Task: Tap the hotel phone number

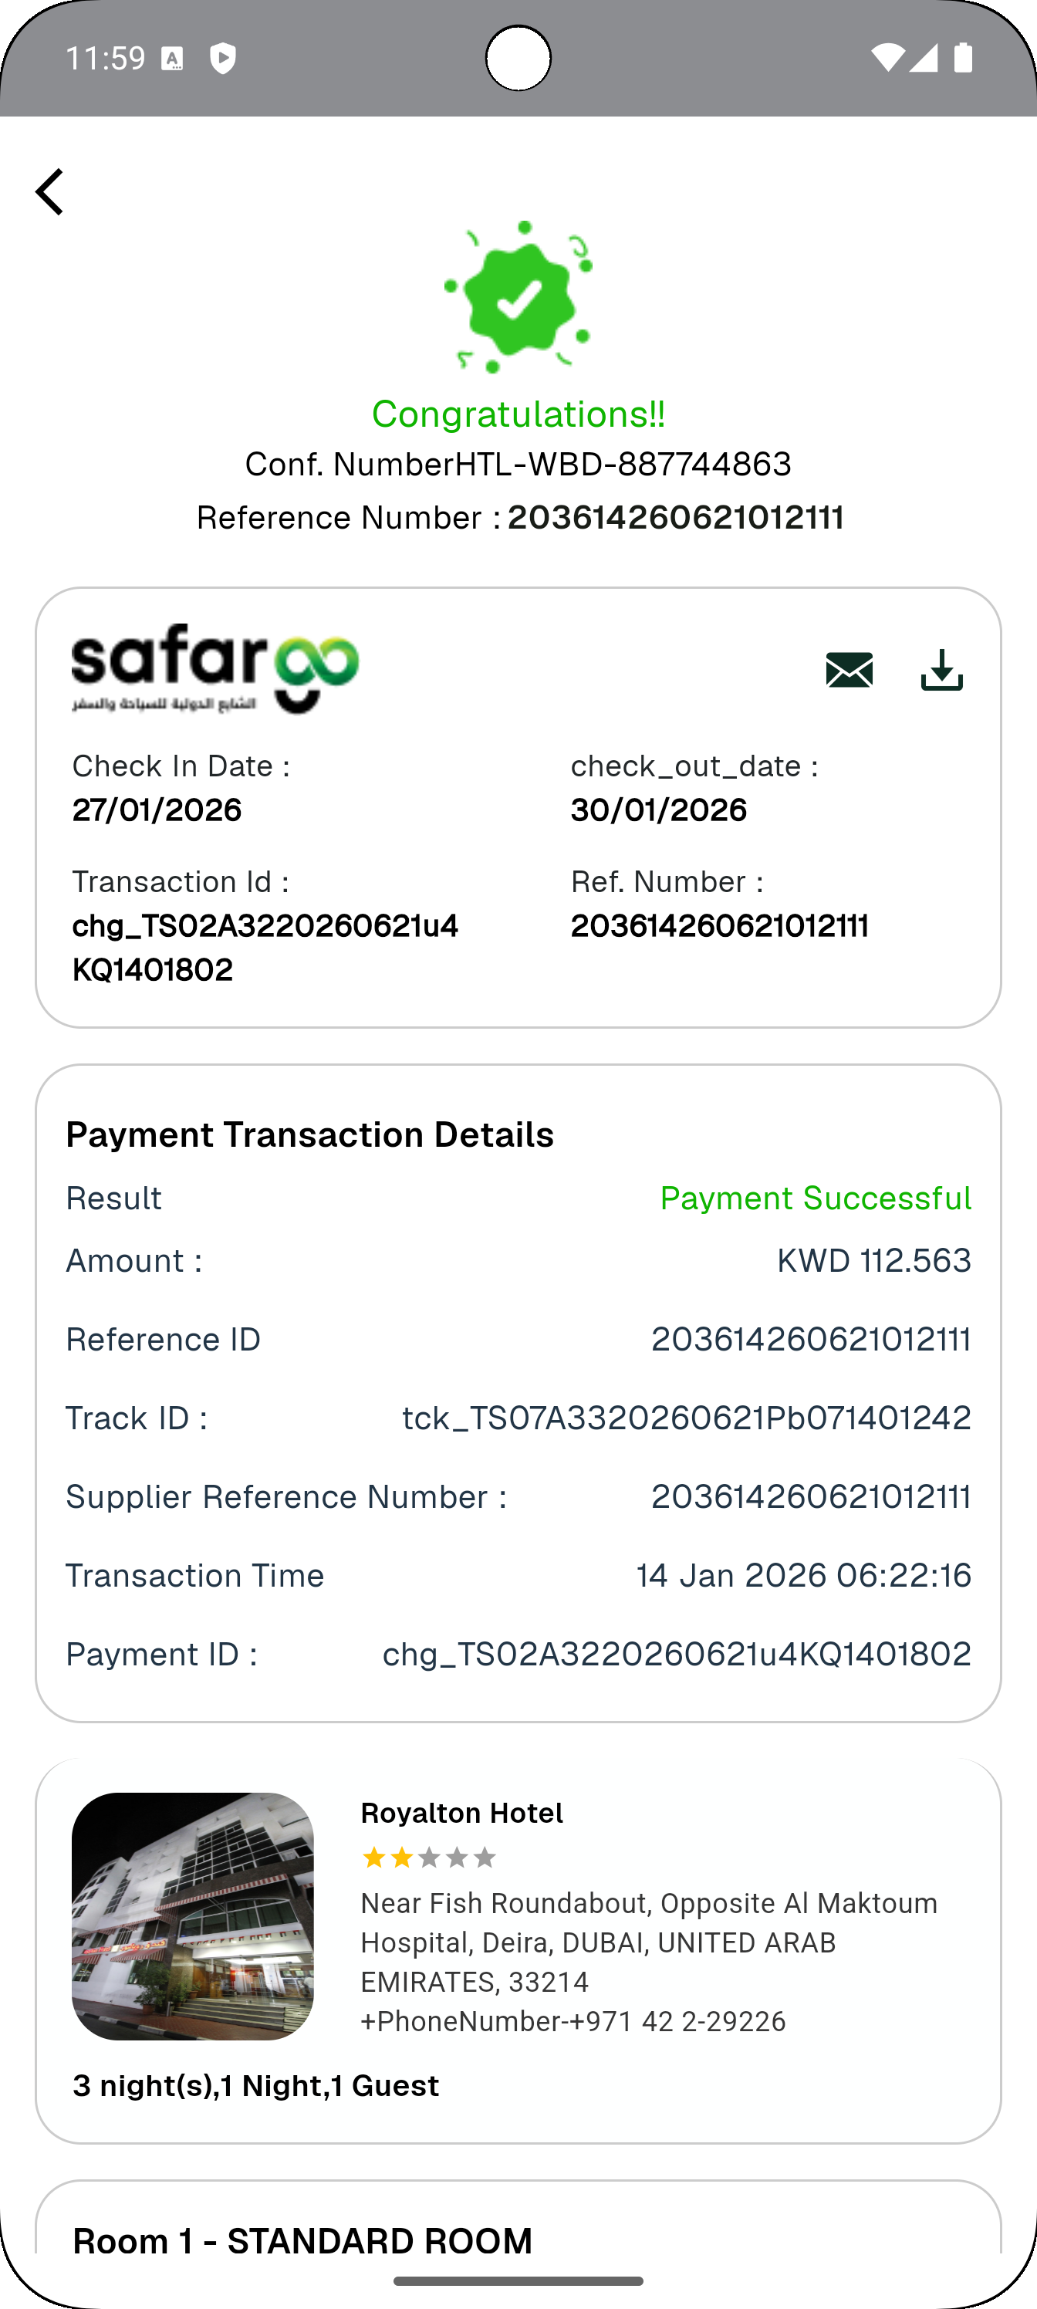Action: (573, 2021)
